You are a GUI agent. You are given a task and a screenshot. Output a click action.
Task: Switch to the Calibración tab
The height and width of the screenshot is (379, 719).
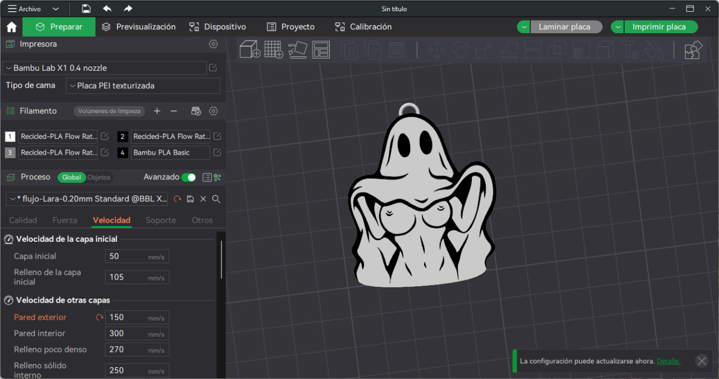click(x=363, y=27)
